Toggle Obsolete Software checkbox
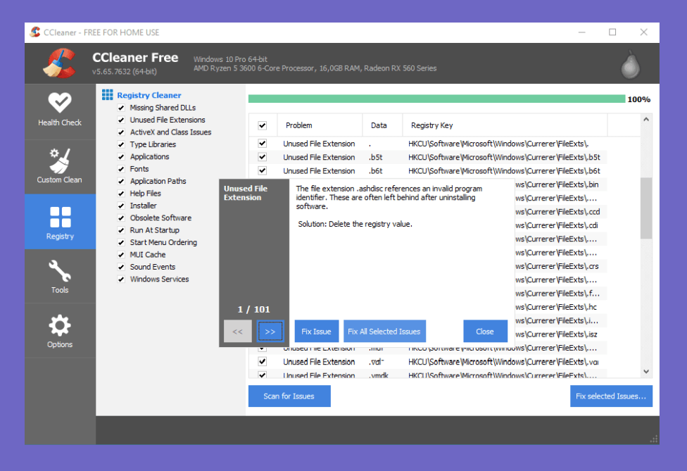The image size is (687, 471). pos(121,218)
